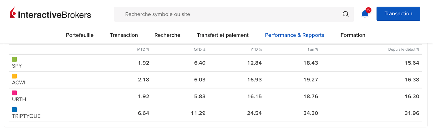The width and height of the screenshot is (433, 130).
Task: Click the green SPY color swatch
Action: pyautogui.click(x=14, y=59)
